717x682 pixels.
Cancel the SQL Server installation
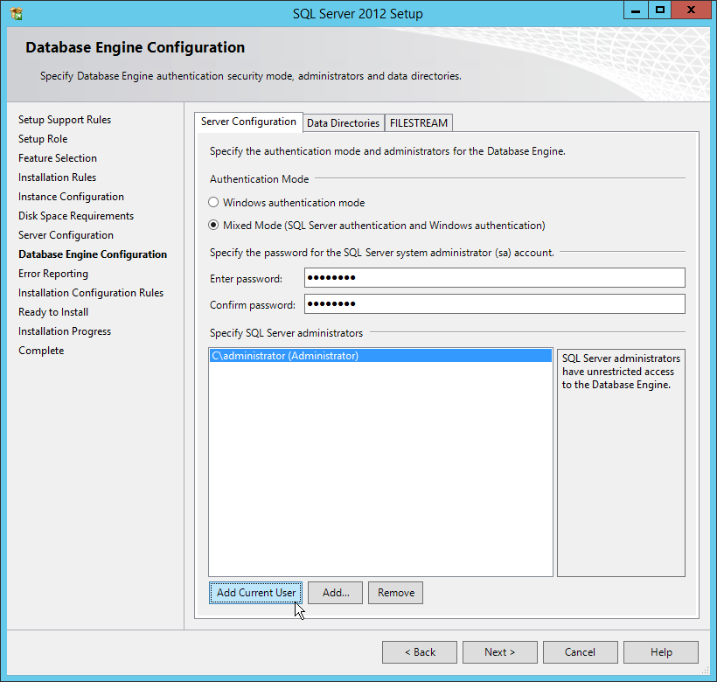(x=580, y=651)
